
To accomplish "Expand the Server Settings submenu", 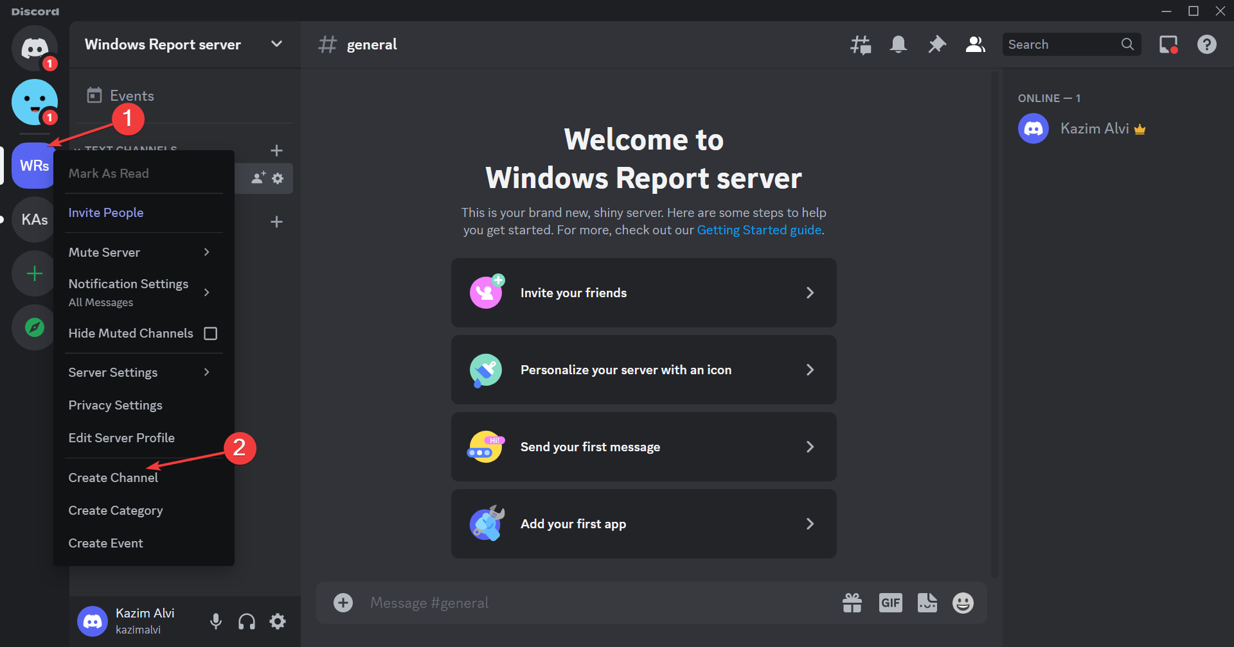I will 144,372.
